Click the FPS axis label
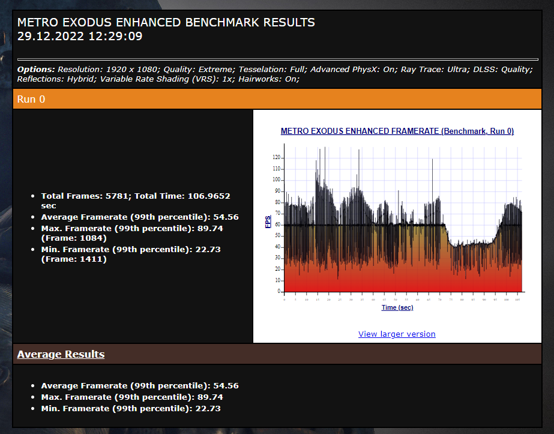The width and height of the screenshot is (554, 434). coord(268,222)
